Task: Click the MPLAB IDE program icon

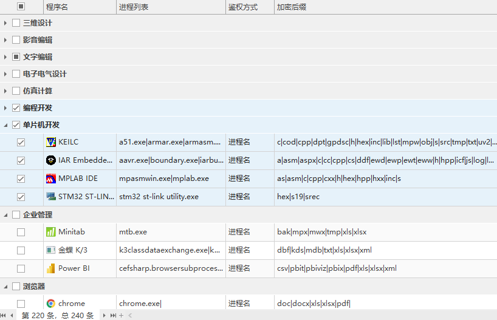Action: click(50, 179)
